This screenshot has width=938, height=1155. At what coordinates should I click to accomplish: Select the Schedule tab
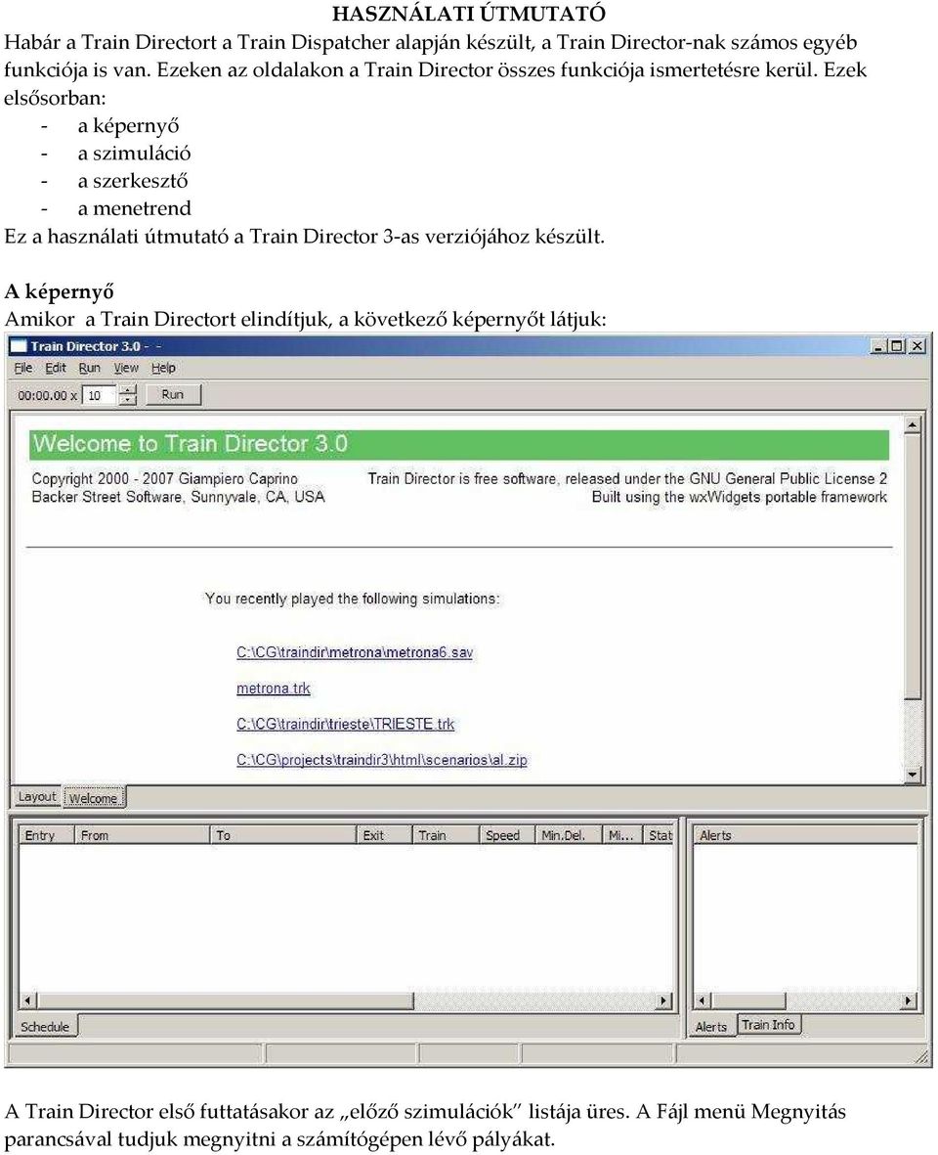45,1026
